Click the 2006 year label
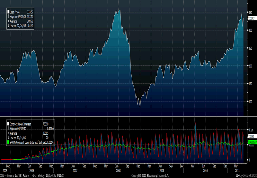Viewport: 257px width, 178px height. 31,171
